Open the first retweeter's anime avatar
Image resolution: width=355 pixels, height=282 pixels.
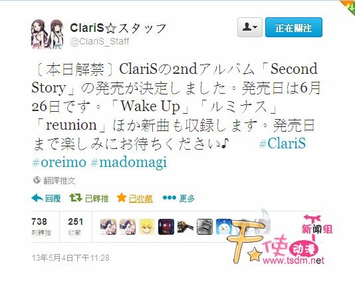click(108, 227)
